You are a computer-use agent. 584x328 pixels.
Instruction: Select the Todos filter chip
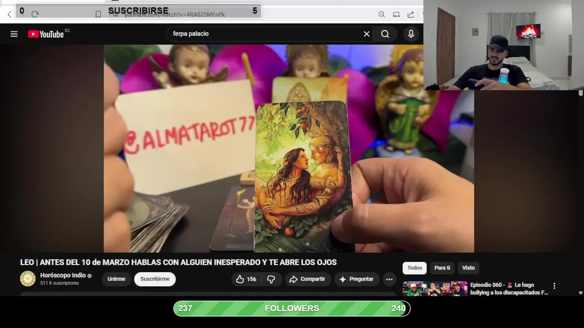coord(414,268)
